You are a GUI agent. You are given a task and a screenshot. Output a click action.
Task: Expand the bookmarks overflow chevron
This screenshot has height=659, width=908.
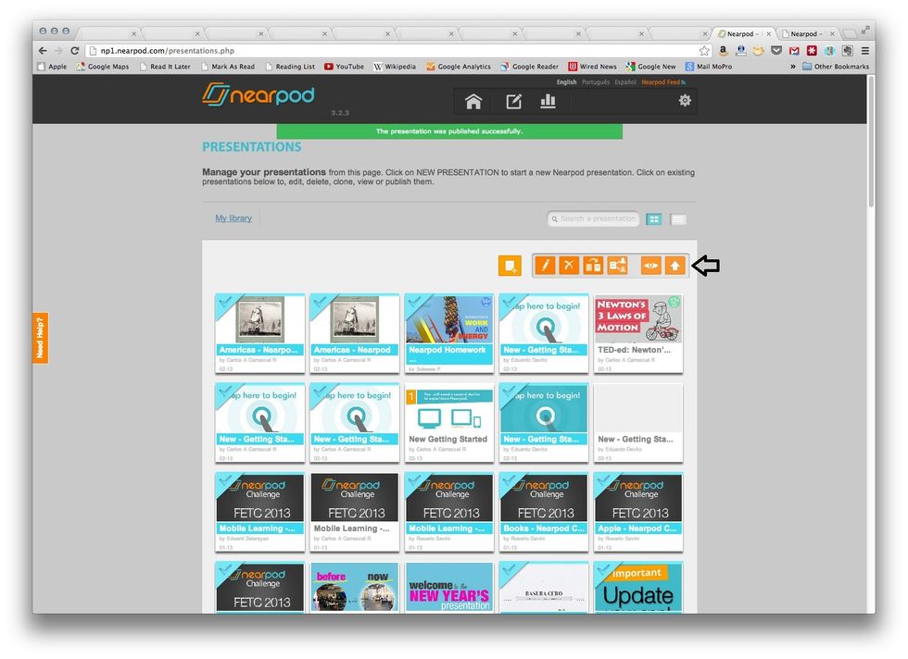[793, 67]
